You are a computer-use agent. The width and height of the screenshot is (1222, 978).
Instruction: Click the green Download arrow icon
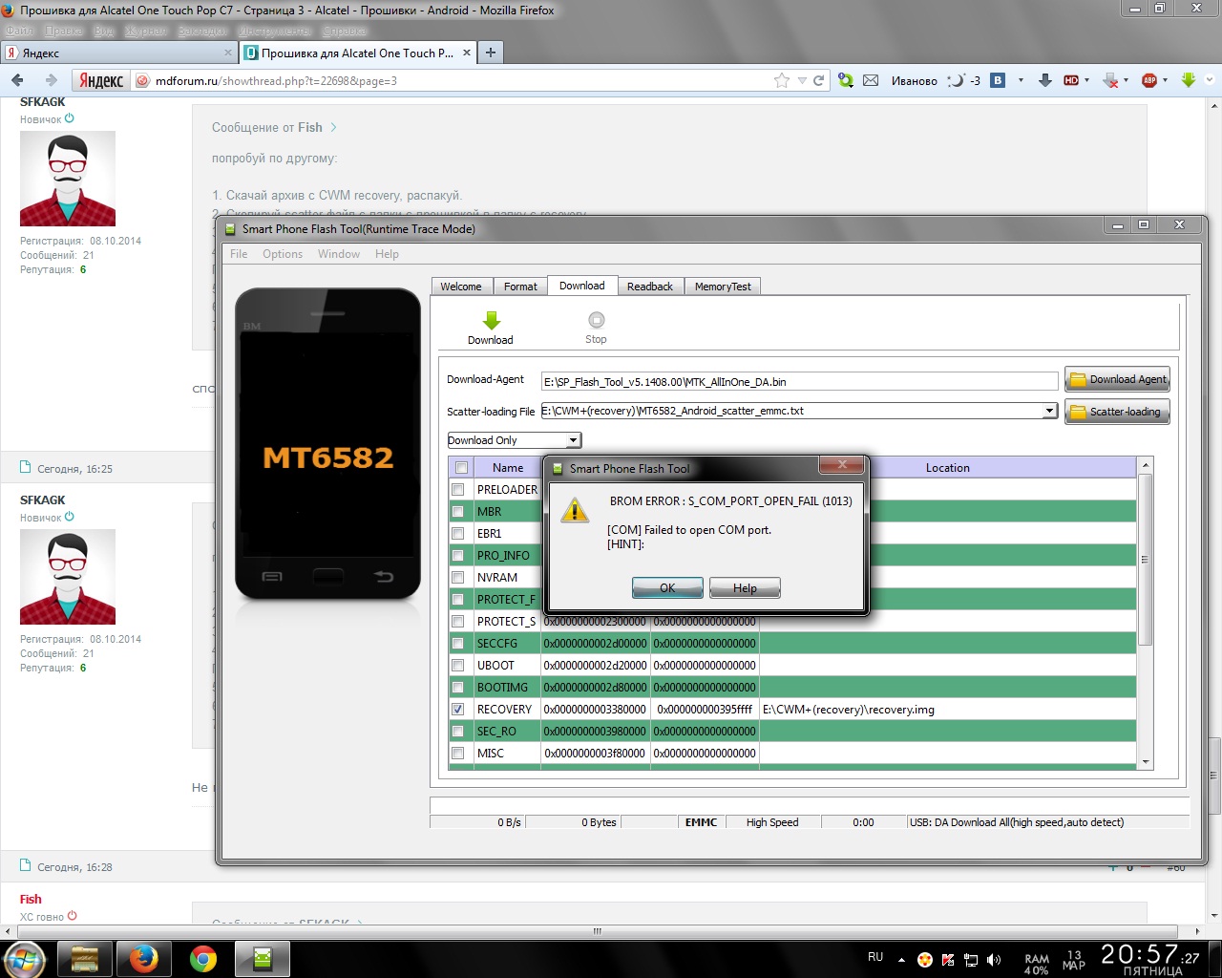tap(491, 321)
